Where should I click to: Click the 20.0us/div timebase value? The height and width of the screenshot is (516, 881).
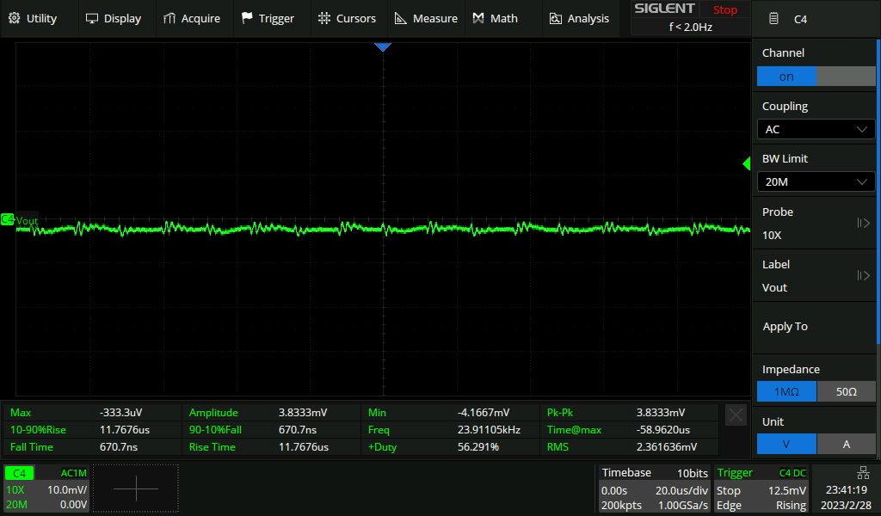(681, 490)
